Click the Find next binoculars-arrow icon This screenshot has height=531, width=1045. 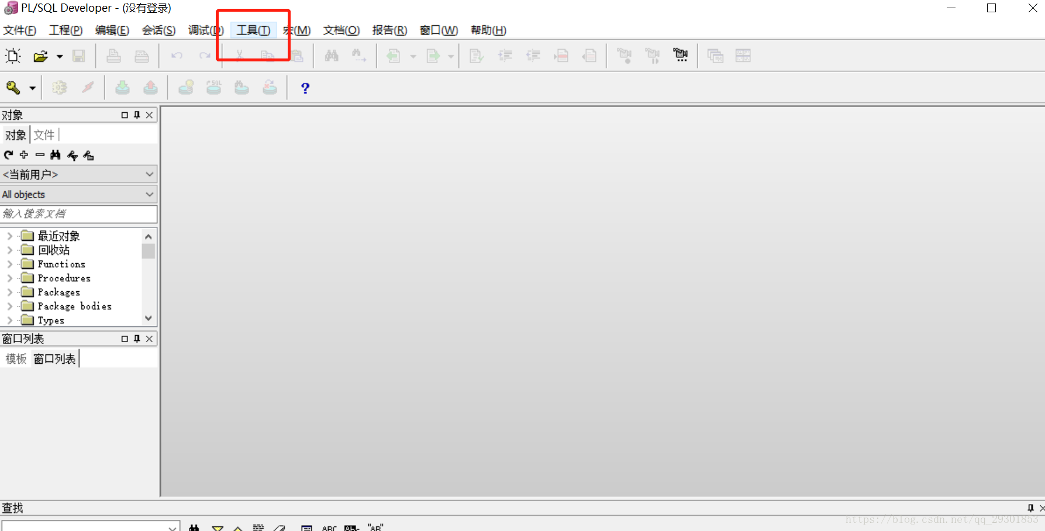359,56
